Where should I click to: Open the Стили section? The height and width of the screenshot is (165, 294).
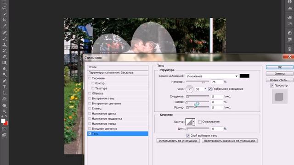pos(118,67)
